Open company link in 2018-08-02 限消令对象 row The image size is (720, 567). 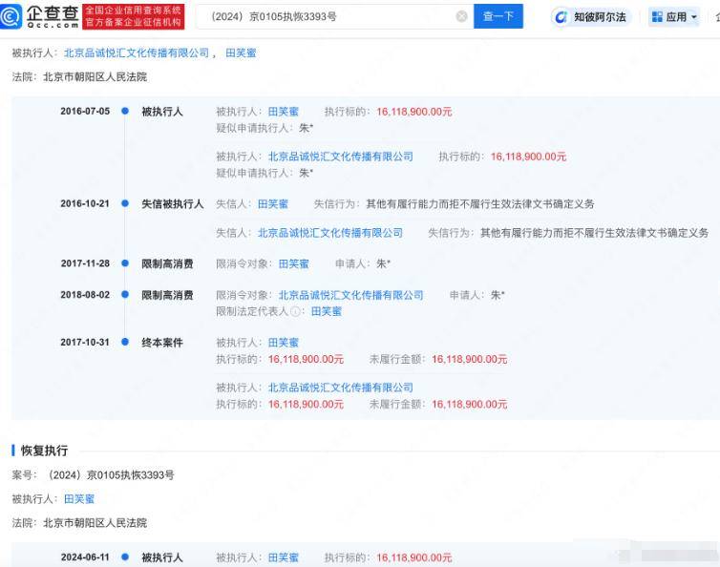click(x=350, y=295)
